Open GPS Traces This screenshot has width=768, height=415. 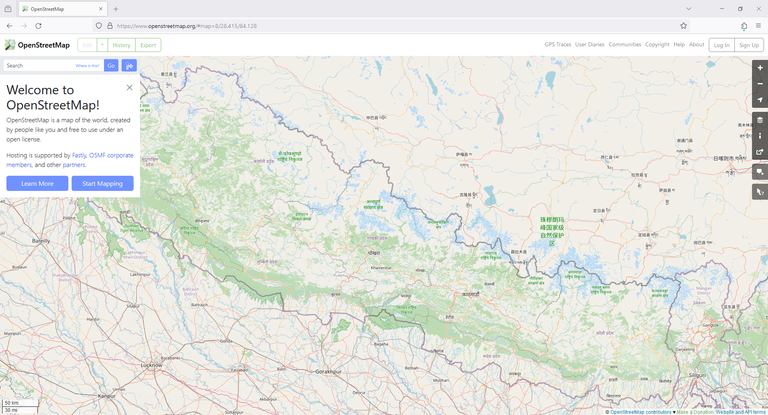558,44
